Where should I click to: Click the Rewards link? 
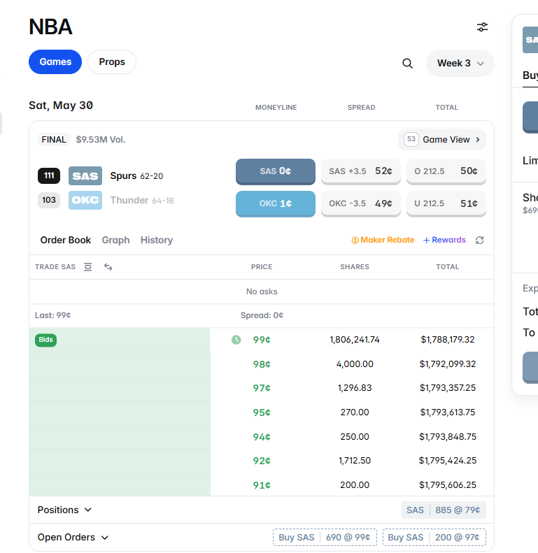click(x=444, y=240)
